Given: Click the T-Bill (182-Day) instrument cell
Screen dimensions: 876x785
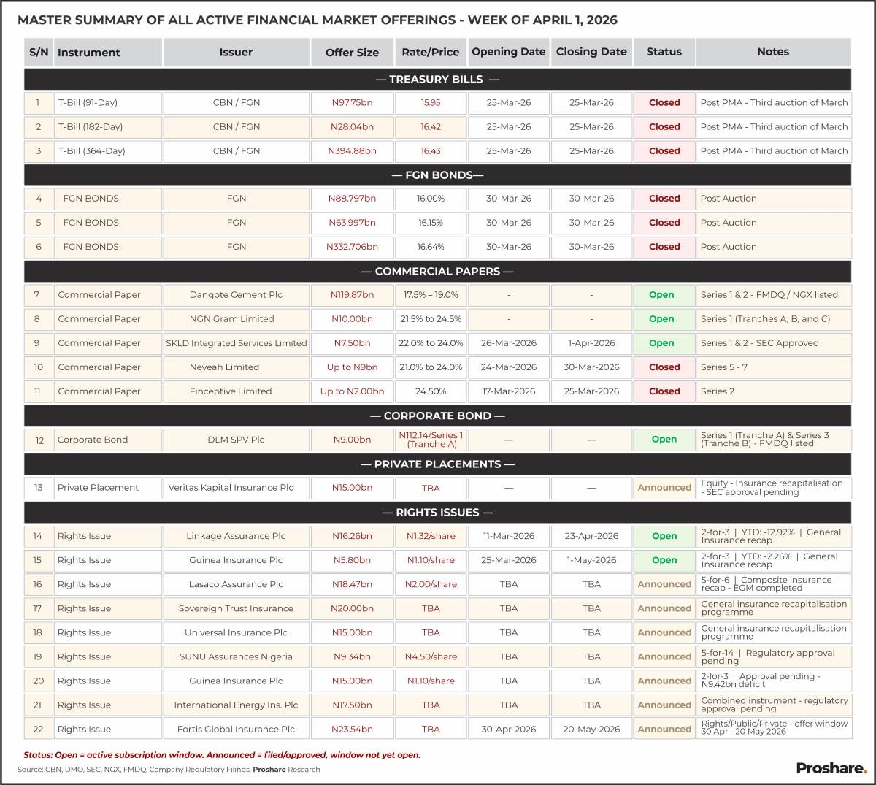Looking at the screenshot, I should pyautogui.click(x=108, y=127).
